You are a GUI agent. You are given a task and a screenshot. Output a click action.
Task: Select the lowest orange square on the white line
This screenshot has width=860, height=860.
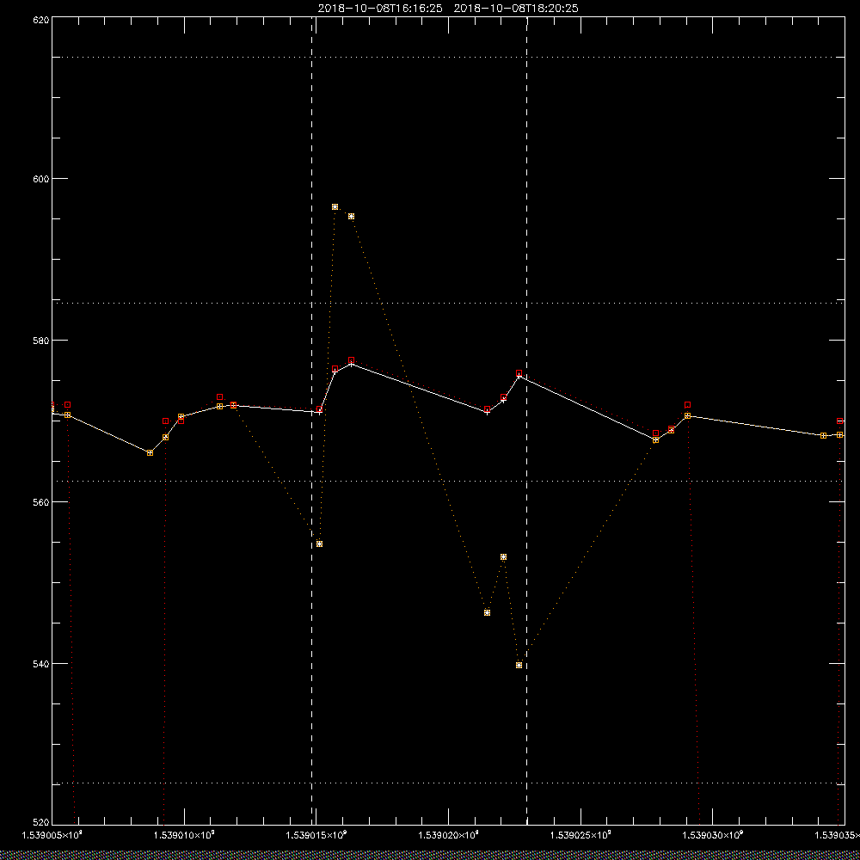pos(150,452)
